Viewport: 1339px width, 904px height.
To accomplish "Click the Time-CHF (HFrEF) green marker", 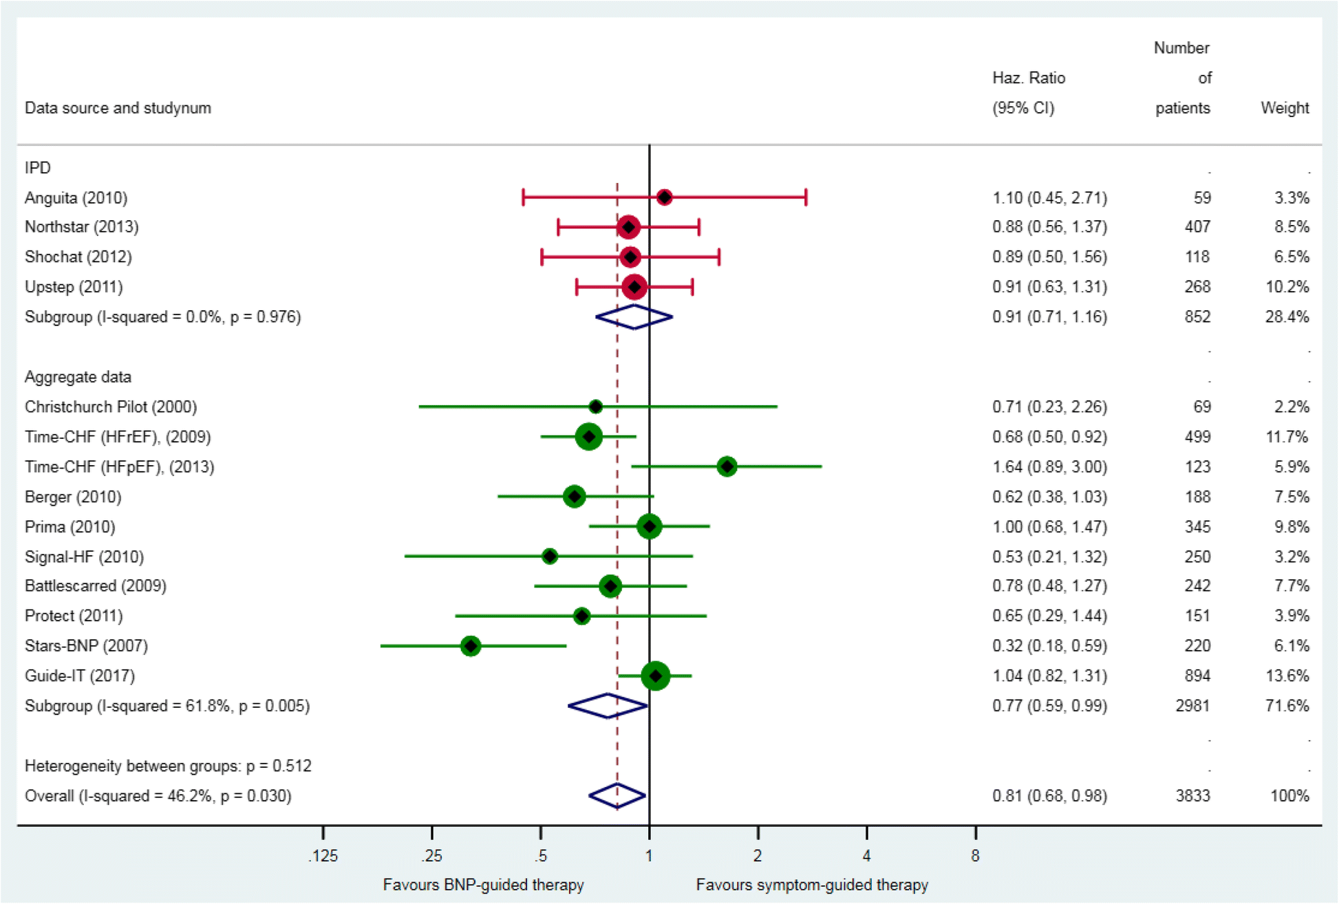I will click(x=588, y=437).
